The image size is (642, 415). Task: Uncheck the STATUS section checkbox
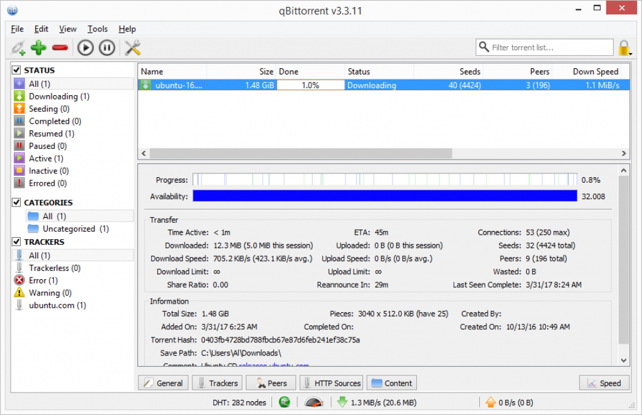point(16,70)
